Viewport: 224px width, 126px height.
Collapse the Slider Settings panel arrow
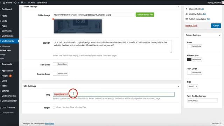click(x=178, y=7)
